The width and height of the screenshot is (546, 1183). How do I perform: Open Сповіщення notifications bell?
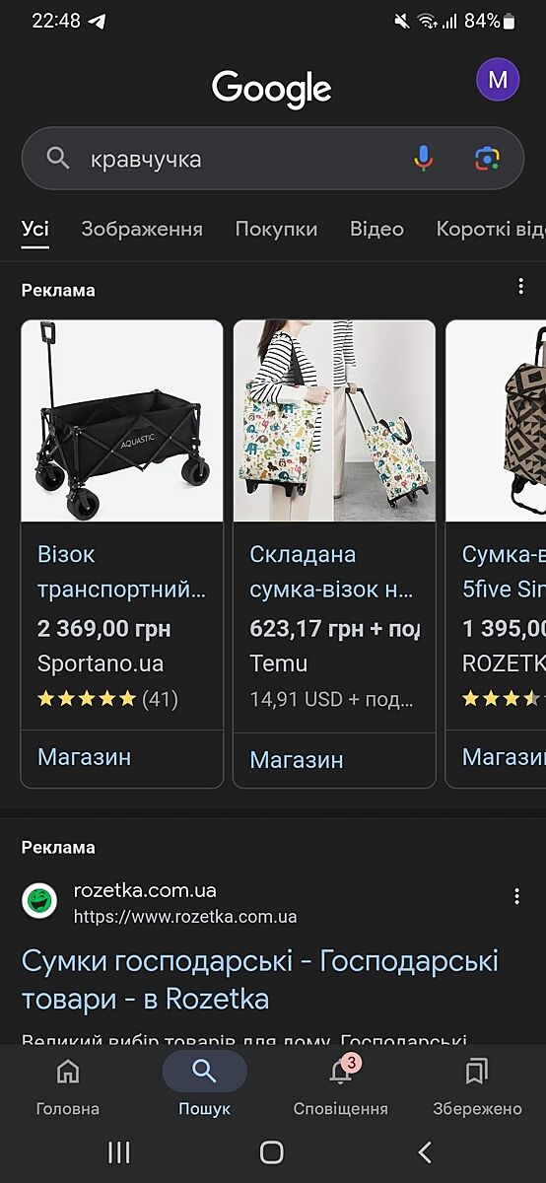[340, 1084]
